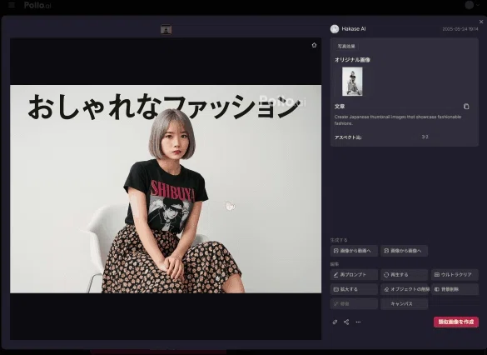
Task: Click the Hakase AI avatar
Action: [x=335, y=29]
